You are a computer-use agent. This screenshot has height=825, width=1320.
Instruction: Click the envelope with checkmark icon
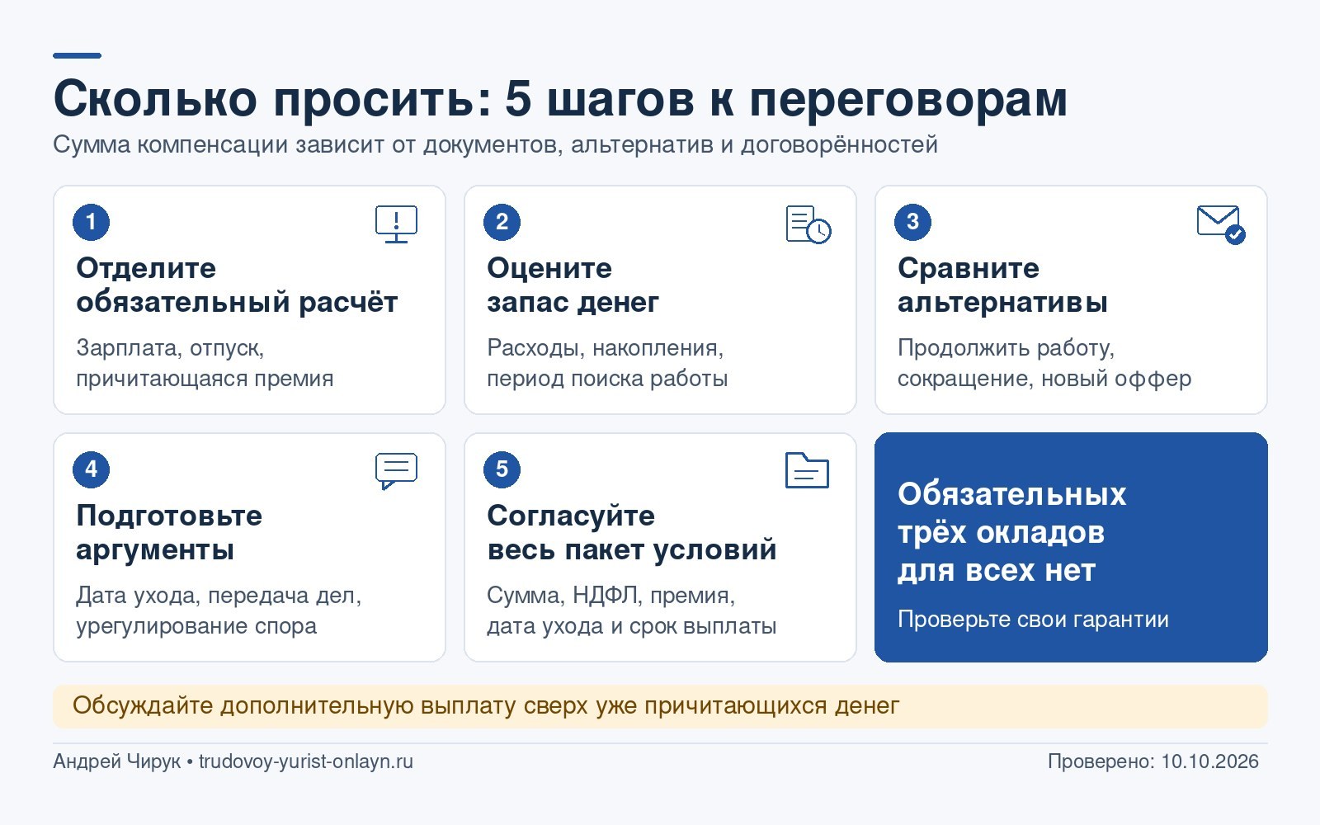(x=1221, y=224)
